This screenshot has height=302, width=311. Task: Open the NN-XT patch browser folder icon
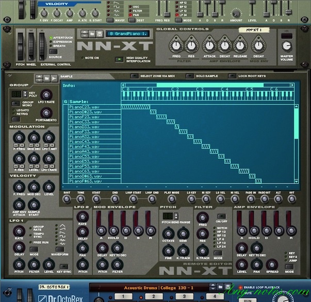coord(92,34)
